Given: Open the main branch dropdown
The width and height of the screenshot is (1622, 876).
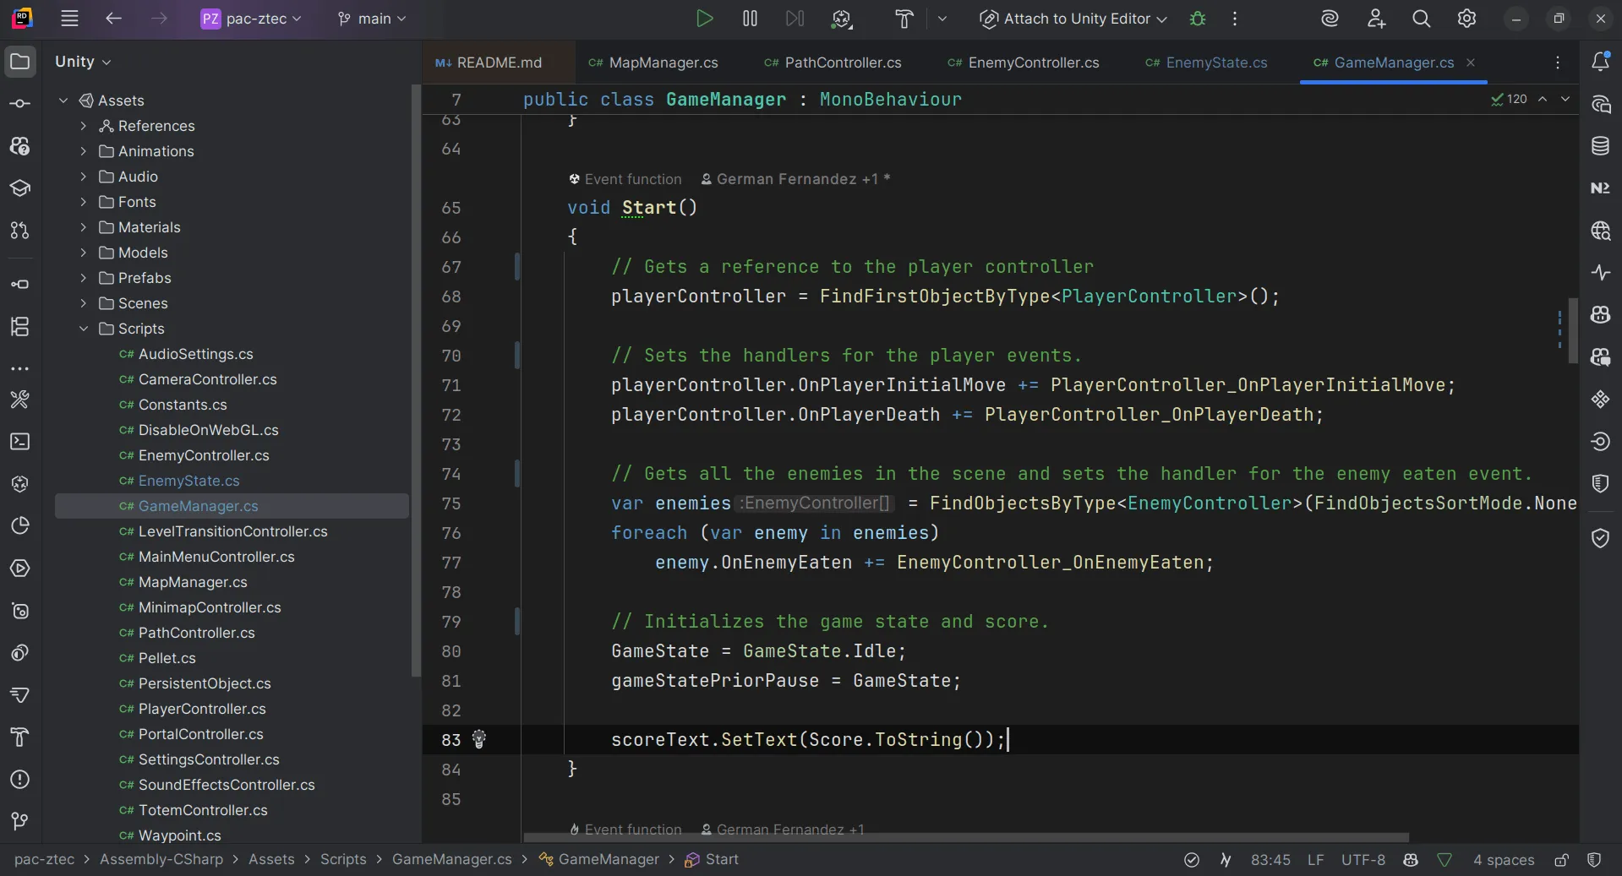Looking at the screenshot, I should [x=372, y=19].
